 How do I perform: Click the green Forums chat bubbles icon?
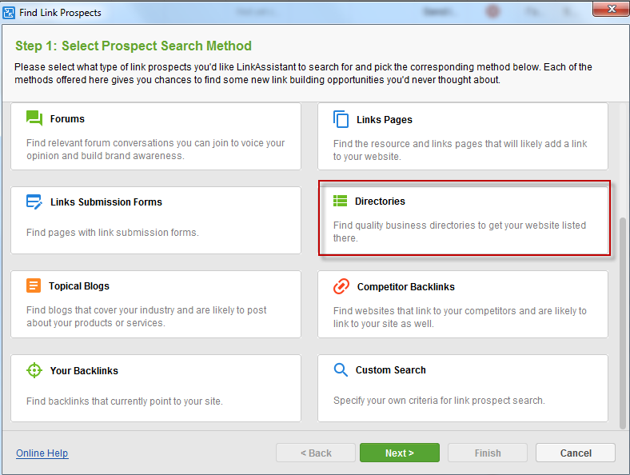(x=34, y=118)
